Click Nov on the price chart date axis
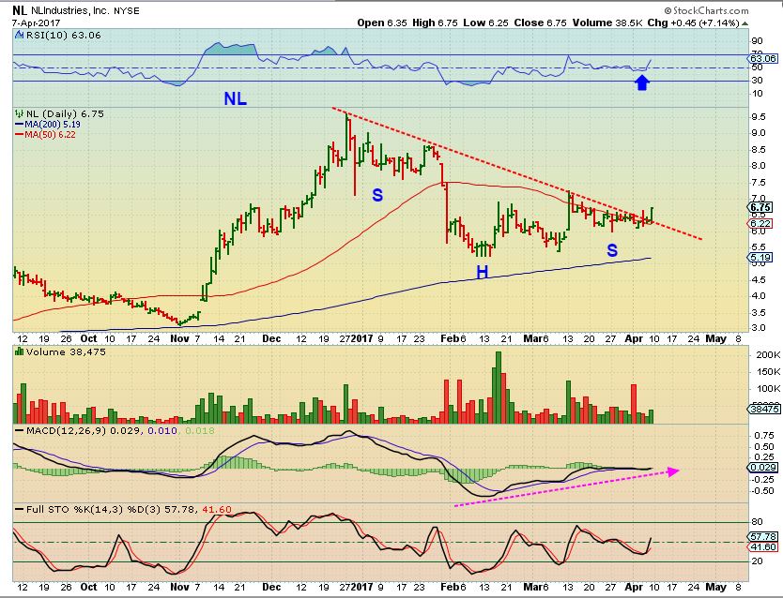Image resolution: width=783 pixels, height=598 pixels. (x=179, y=339)
